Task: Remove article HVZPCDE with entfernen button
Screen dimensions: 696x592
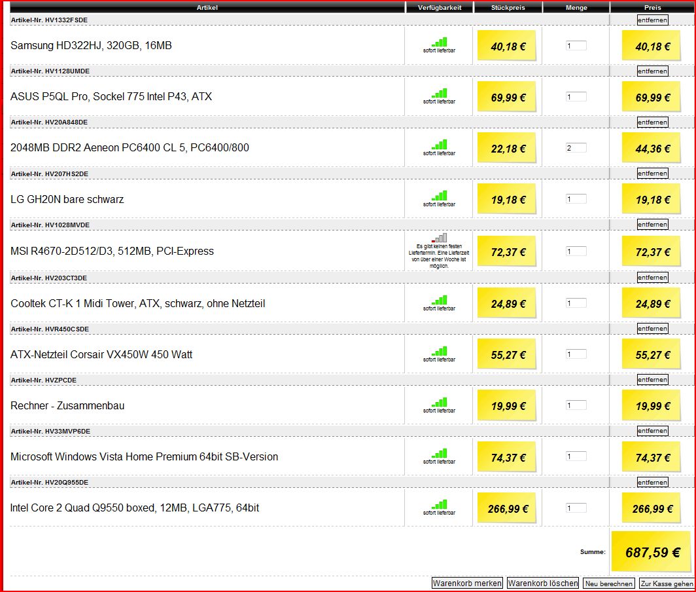Action: click(653, 380)
